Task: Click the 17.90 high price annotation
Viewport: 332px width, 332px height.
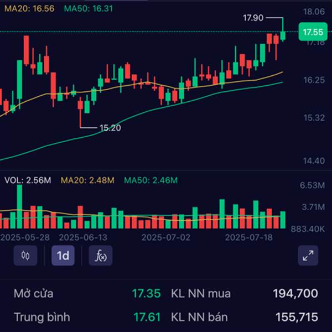Action: pyautogui.click(x=253, y=18)
